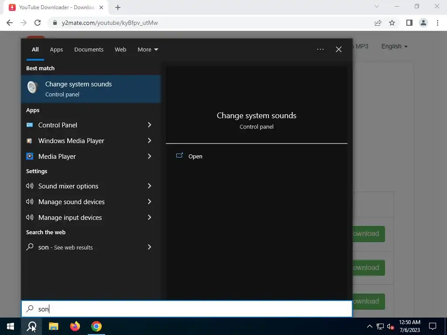
Task: Switch to Chrome in the taskbar
Action: point(96,326)
